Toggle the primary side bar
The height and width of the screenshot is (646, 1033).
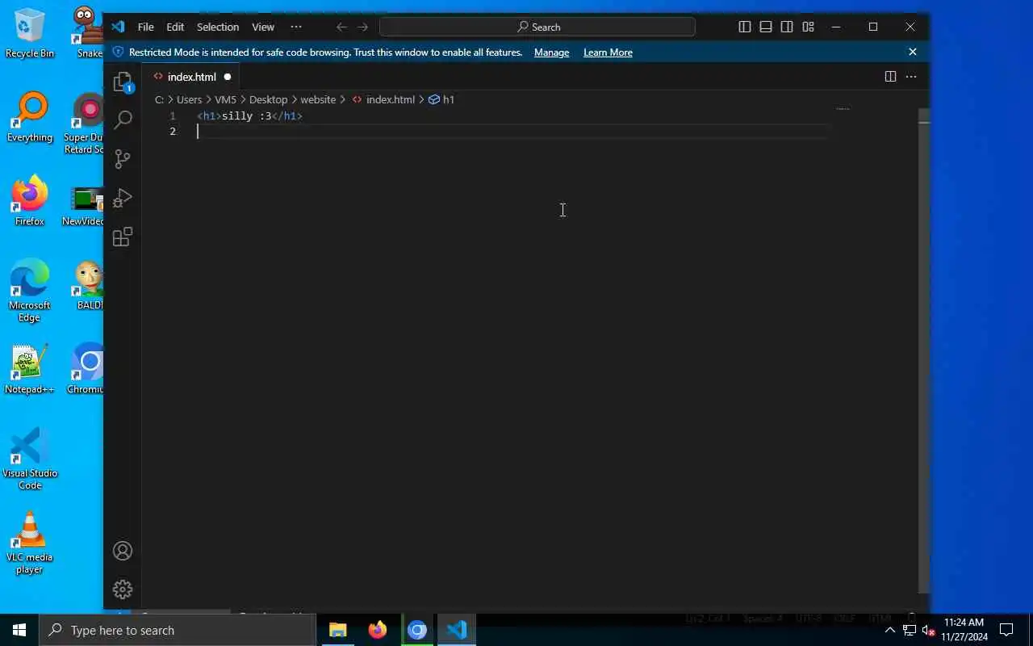(745, 27)
